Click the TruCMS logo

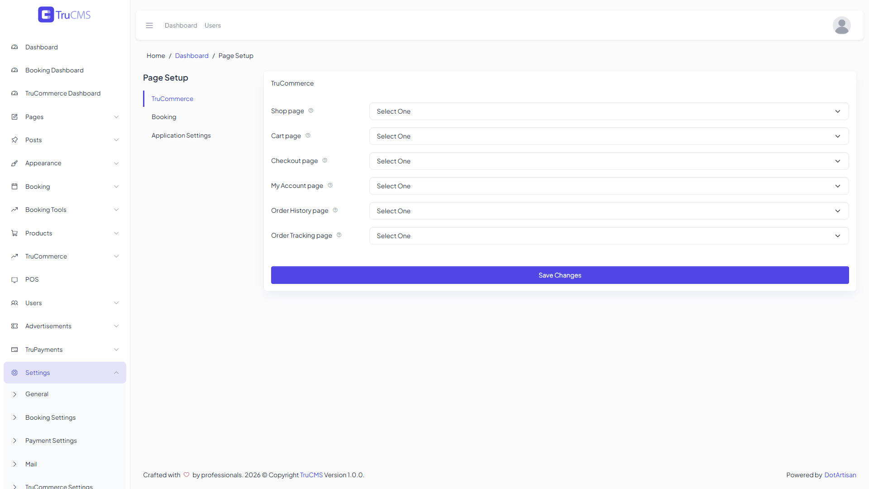[x=64, y=14]
